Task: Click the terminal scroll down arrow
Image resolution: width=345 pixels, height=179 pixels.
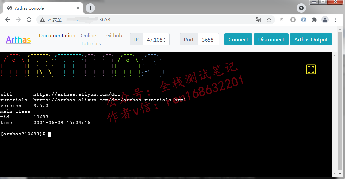Action: coord(334,174)
